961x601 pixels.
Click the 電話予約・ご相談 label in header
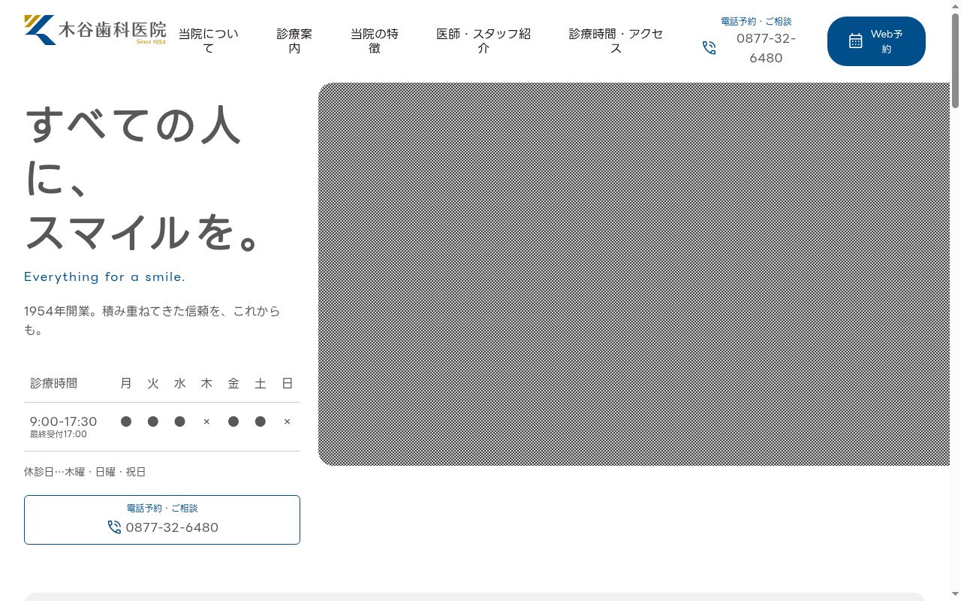(x=756, y=22)
